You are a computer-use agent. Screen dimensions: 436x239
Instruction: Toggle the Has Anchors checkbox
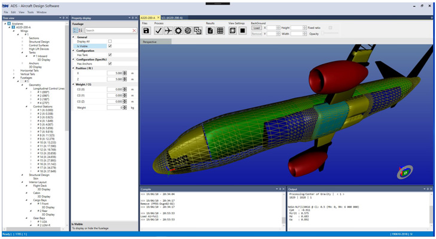click(x=110, y=63)
